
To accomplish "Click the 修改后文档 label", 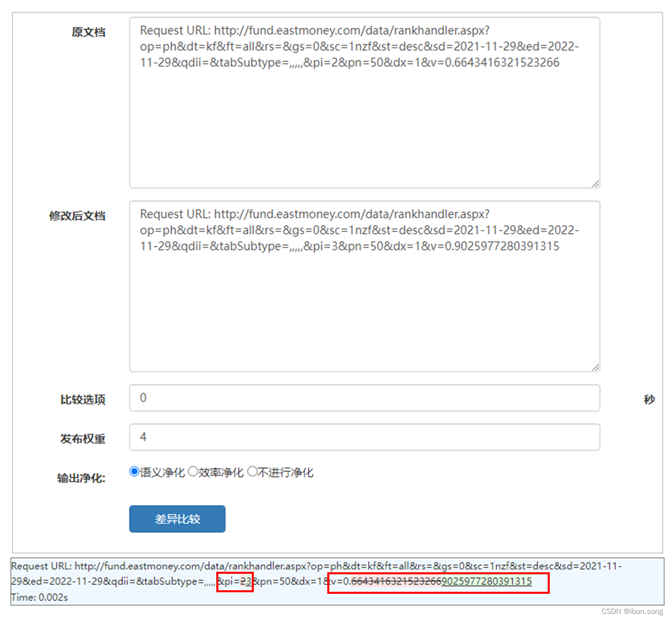I will pyautogui.click(x=77, y=216).
